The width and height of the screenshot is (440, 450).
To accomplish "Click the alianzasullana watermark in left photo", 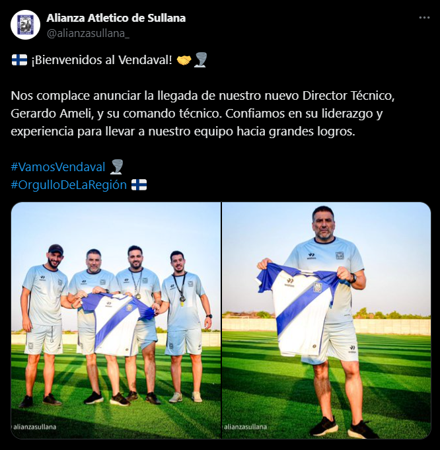I will click(34, 427).
